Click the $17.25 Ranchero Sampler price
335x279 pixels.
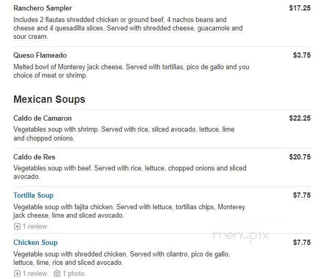[300, 8]
